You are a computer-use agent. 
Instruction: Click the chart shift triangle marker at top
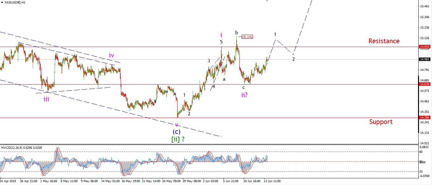(267, 1)
